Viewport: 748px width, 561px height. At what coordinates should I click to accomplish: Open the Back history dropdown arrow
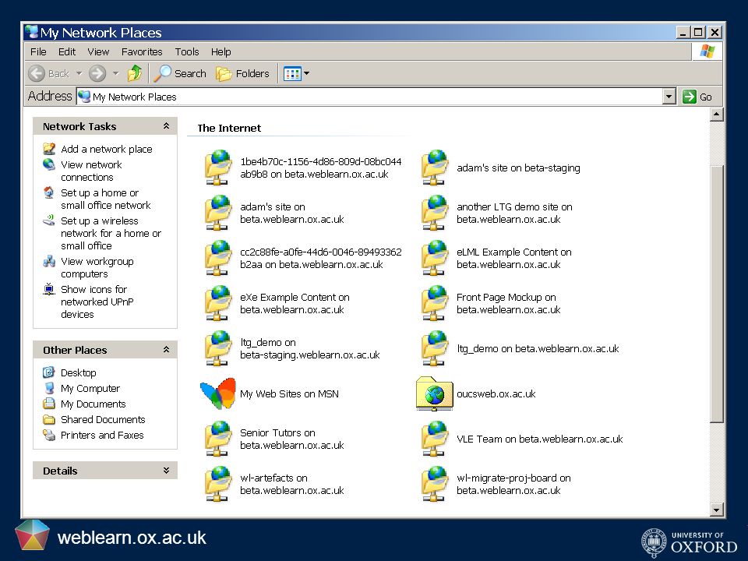point(79,73)
